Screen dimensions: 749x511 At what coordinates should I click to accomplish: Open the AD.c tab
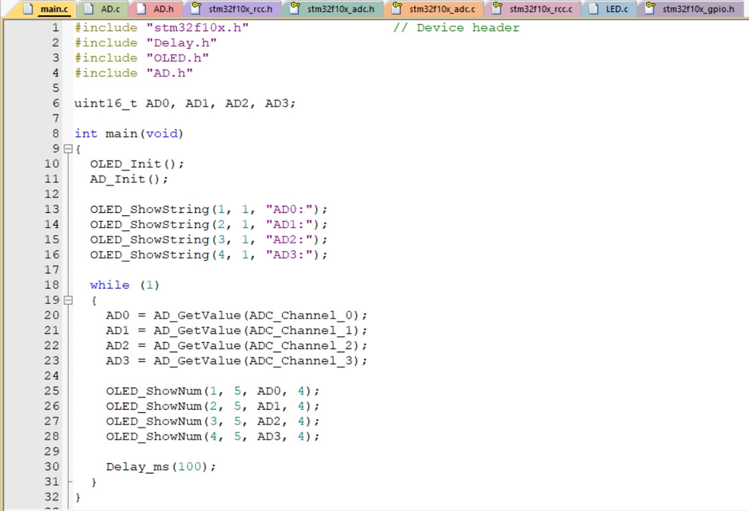103,9
